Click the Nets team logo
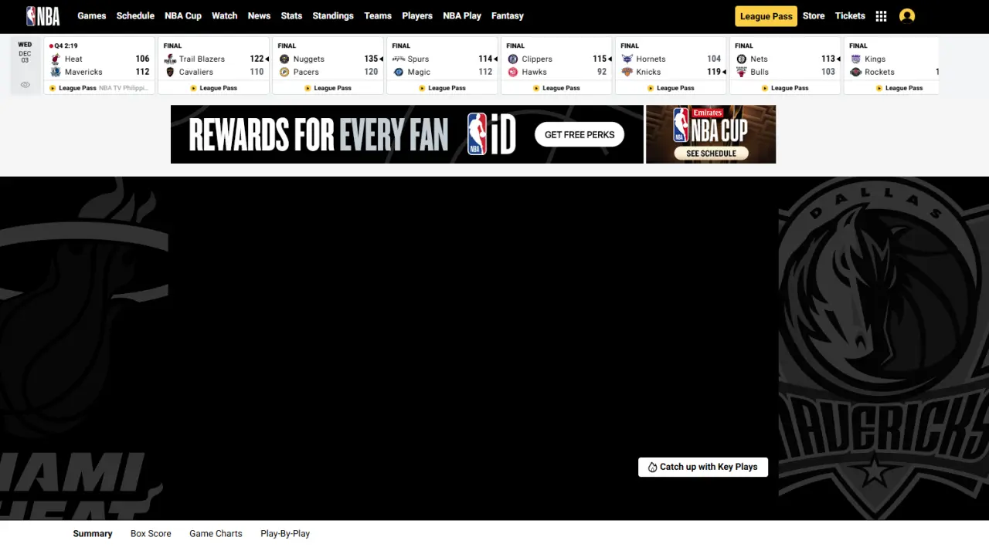Image resolution: width=989 pixels, height=547 pixels. (x=742, y=59)
